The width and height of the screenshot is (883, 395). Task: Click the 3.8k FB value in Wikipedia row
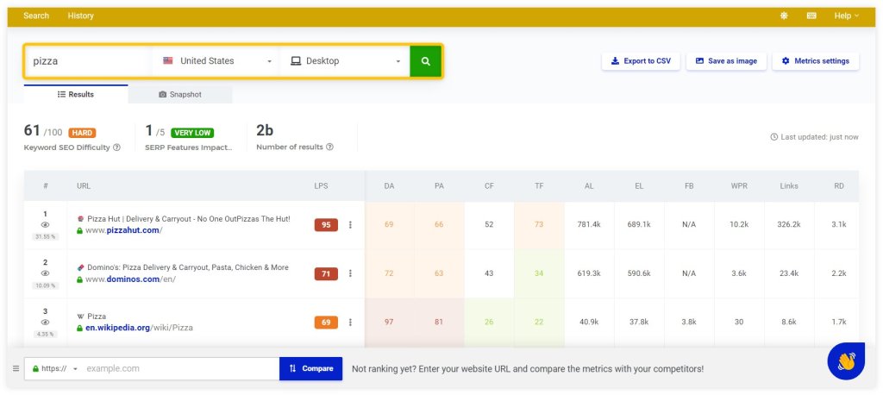689,323
